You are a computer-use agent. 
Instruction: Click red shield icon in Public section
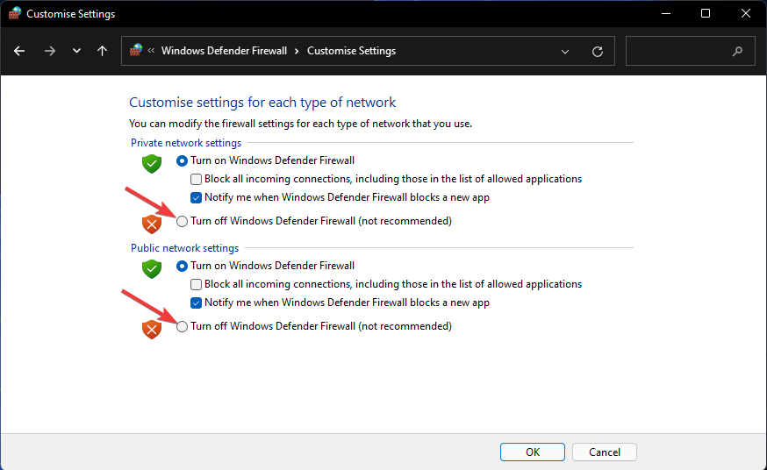152,330
